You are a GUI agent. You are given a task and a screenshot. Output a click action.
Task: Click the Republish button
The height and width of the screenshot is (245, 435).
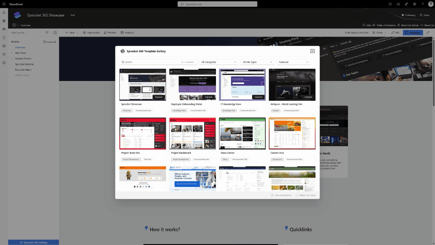click(x=412, y=33)
